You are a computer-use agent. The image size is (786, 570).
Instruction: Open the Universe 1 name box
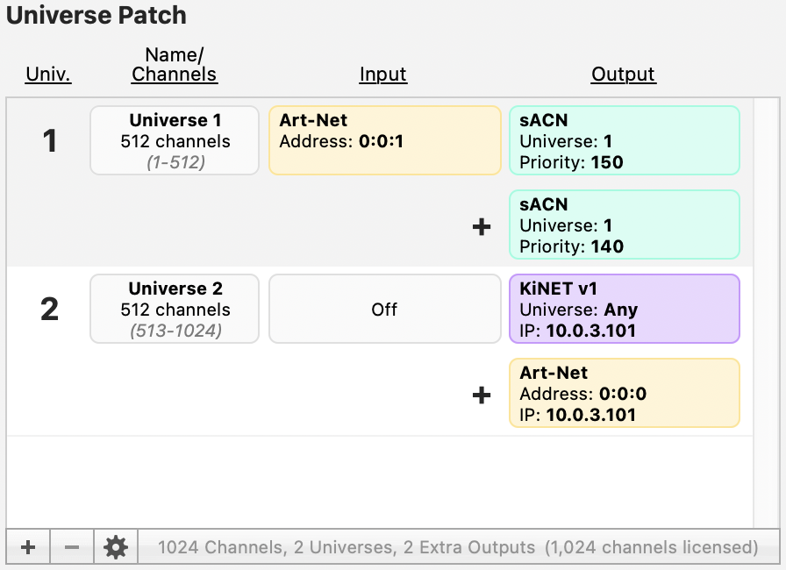175,140
